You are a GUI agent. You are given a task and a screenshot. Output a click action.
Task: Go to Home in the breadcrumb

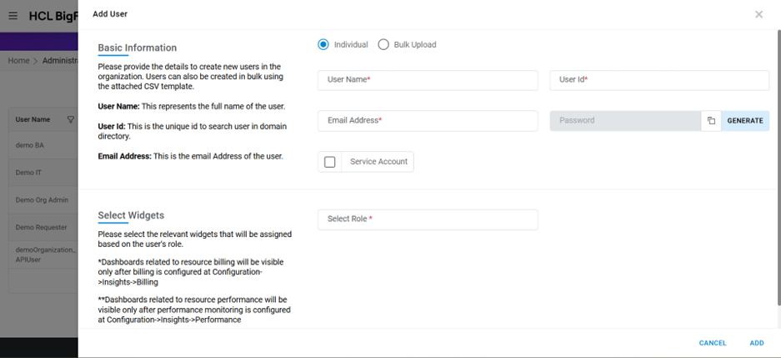tap(18, 61)
